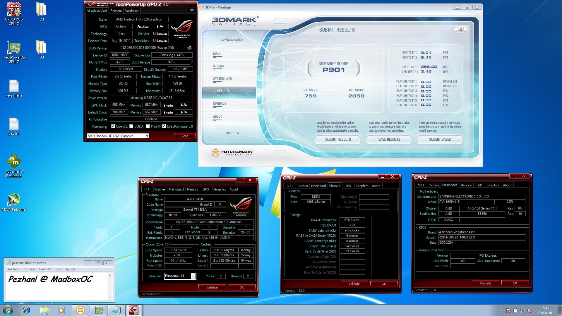This screenshot has width=562, height=316.
Task: Click GPU name field AMD Radeon HD 6320
Action: (139, 19)
